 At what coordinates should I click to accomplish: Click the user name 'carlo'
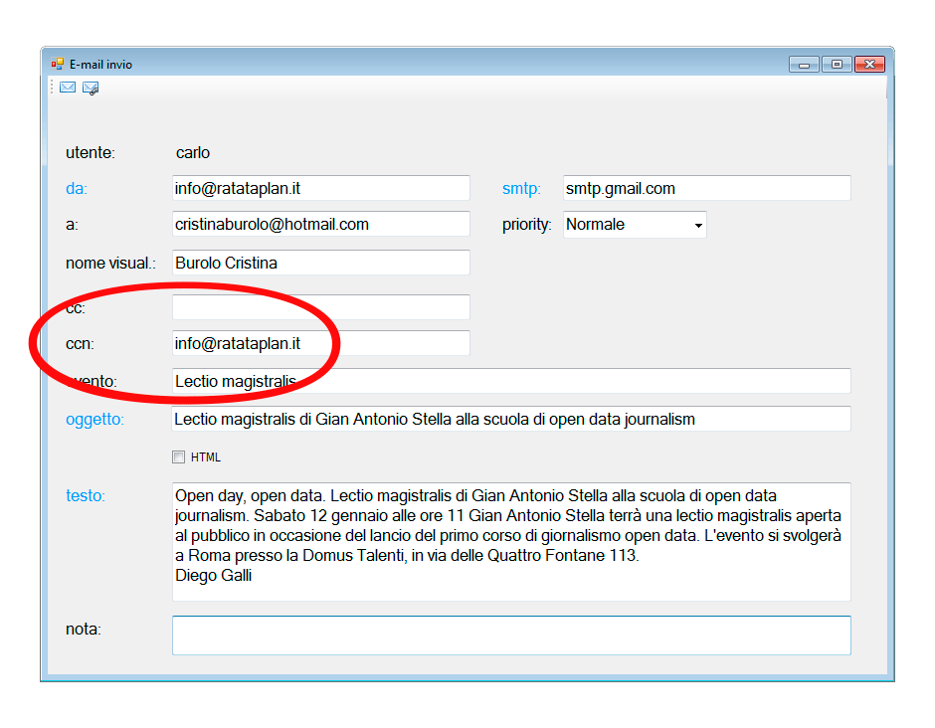coord(193,152)
